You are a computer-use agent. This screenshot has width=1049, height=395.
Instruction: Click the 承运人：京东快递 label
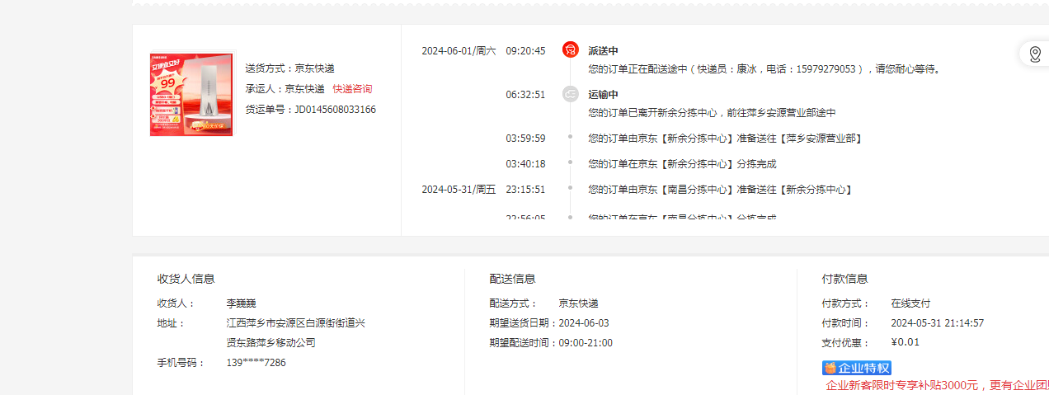[x=285, y=89]
